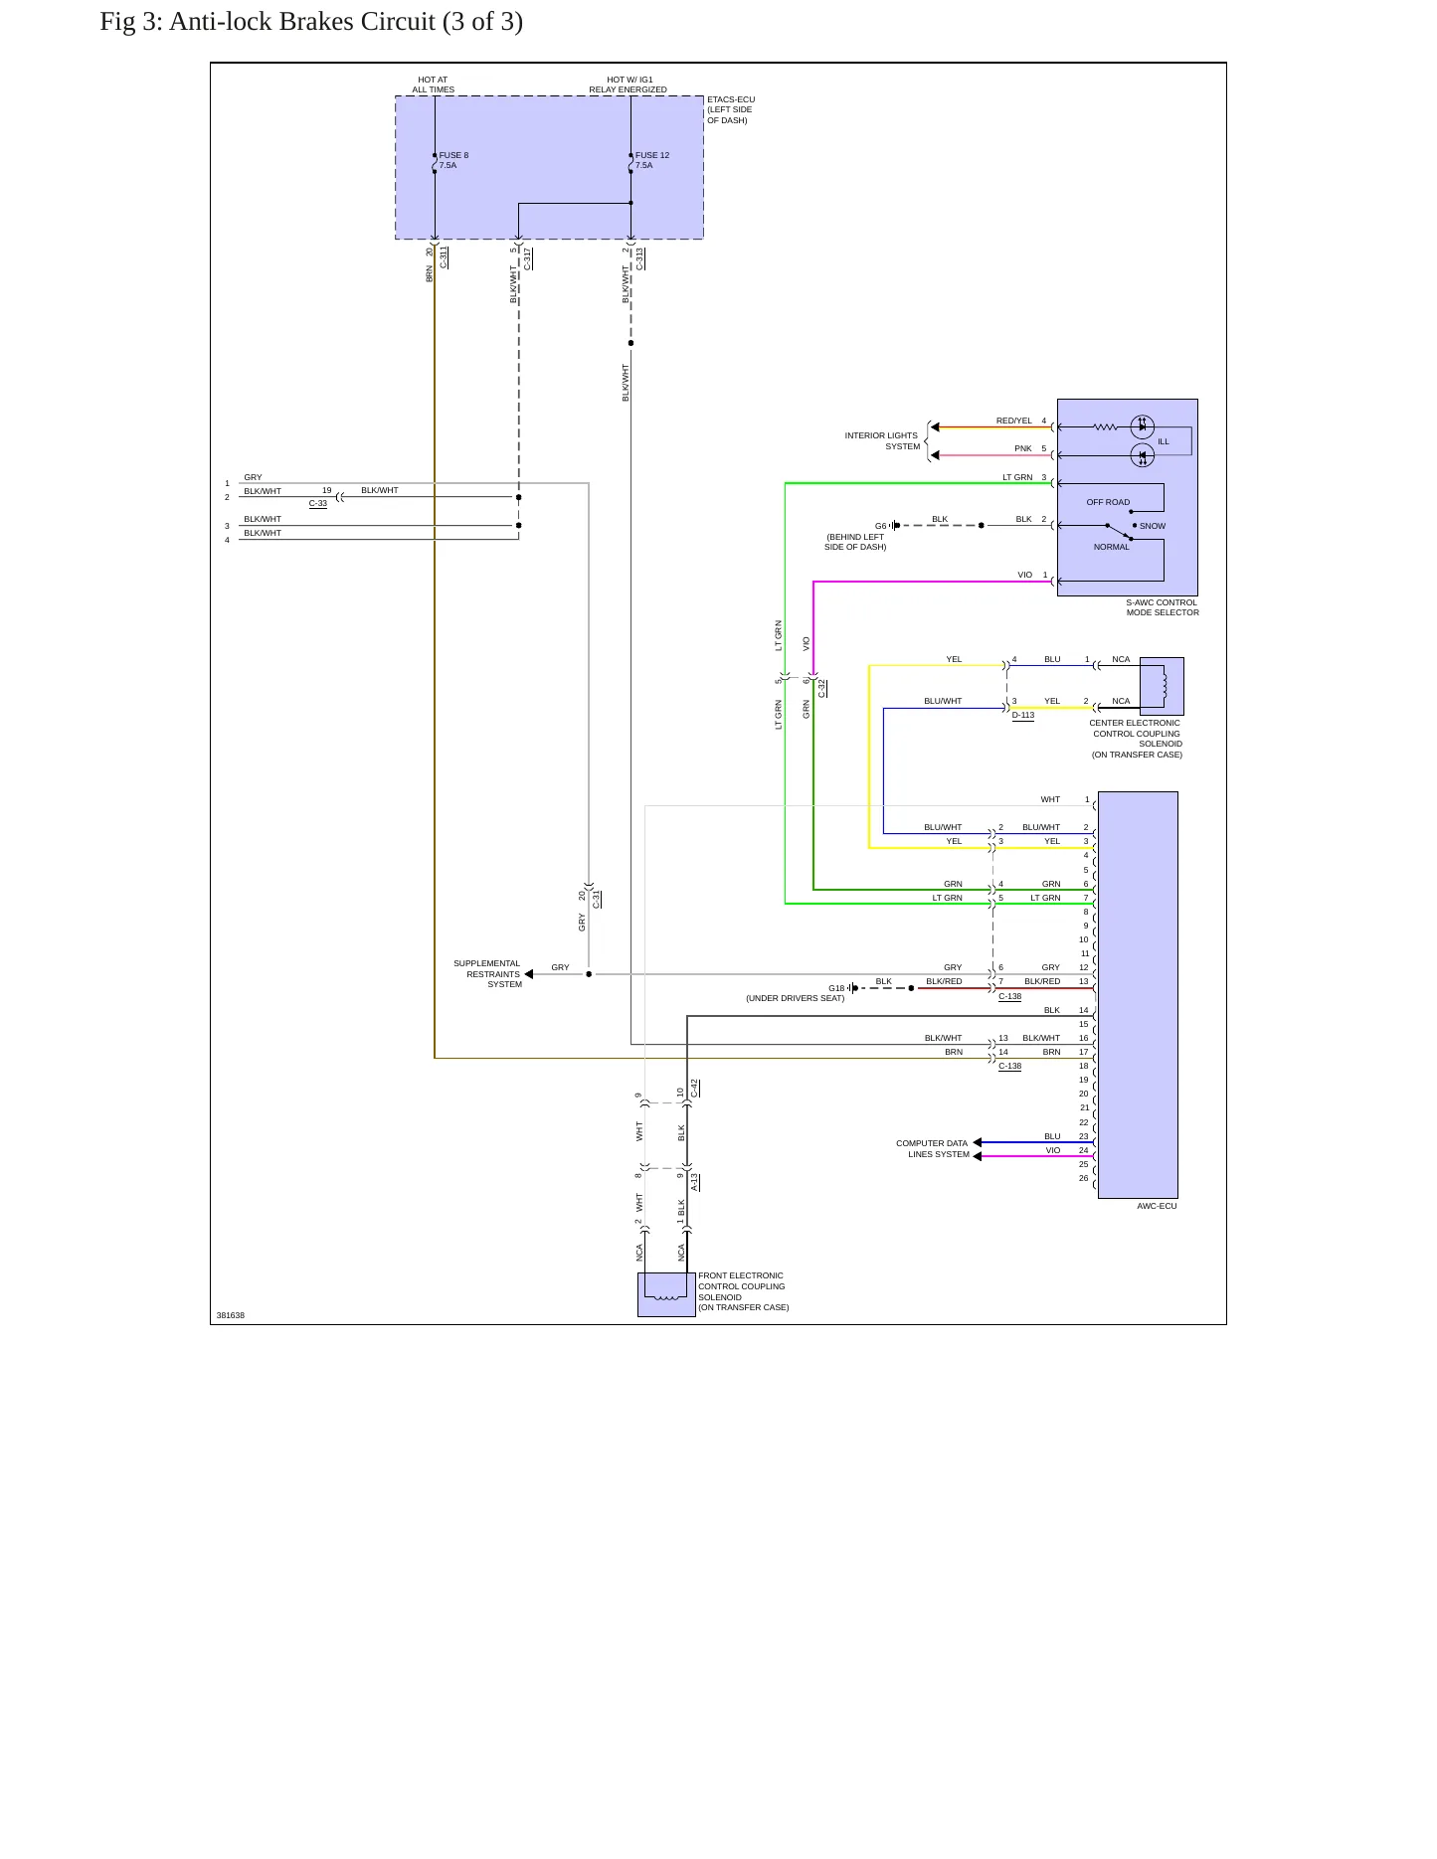Screen dimensions: 1437x1859
Task: Click the 'PNK' wire label
Action: 1023,448
